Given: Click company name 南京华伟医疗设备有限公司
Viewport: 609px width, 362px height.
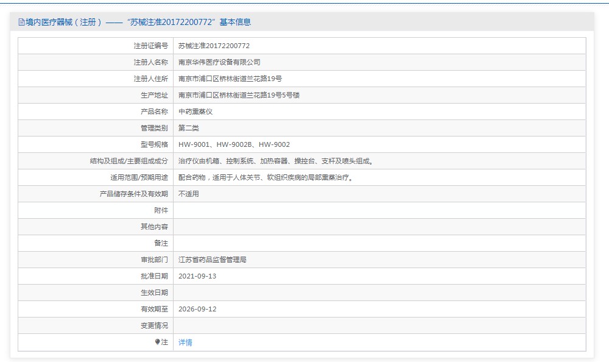Looking at the screenshot, I should (219, 62).
